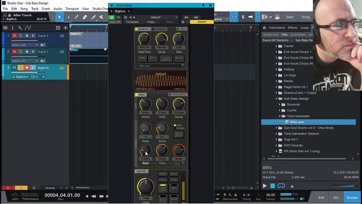Click the plugin settings gear icon
362x204 pixels.
point(183,22)
